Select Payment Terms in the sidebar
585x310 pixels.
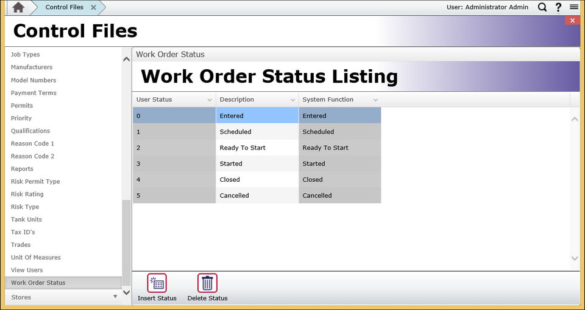tap(34, 92)
